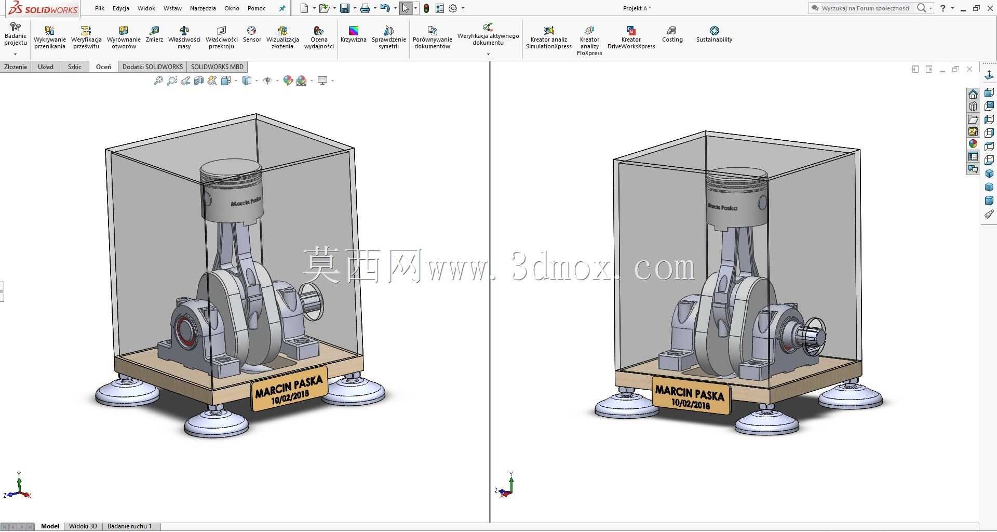
Task: Open Appearances color ball task pane tab
Action: (973, 143)
